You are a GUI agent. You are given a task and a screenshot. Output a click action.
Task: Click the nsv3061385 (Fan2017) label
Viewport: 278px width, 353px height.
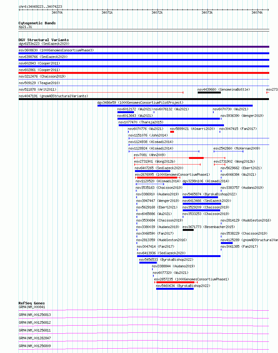pyautogui.click(x=239, y=246)
